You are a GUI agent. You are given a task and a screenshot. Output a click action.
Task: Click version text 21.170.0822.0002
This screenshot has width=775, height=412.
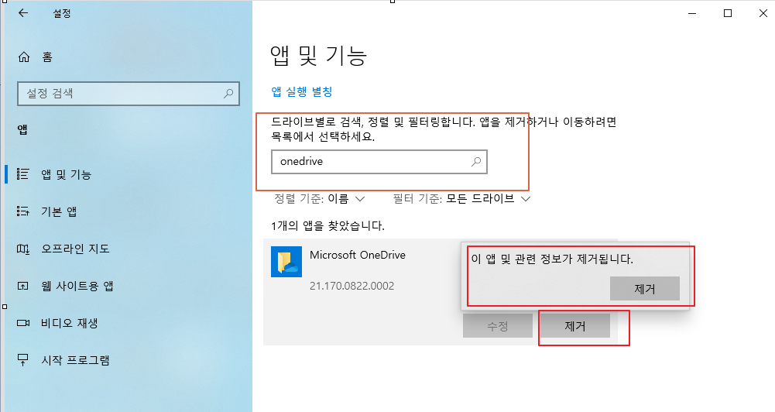(x=352, y=286)
